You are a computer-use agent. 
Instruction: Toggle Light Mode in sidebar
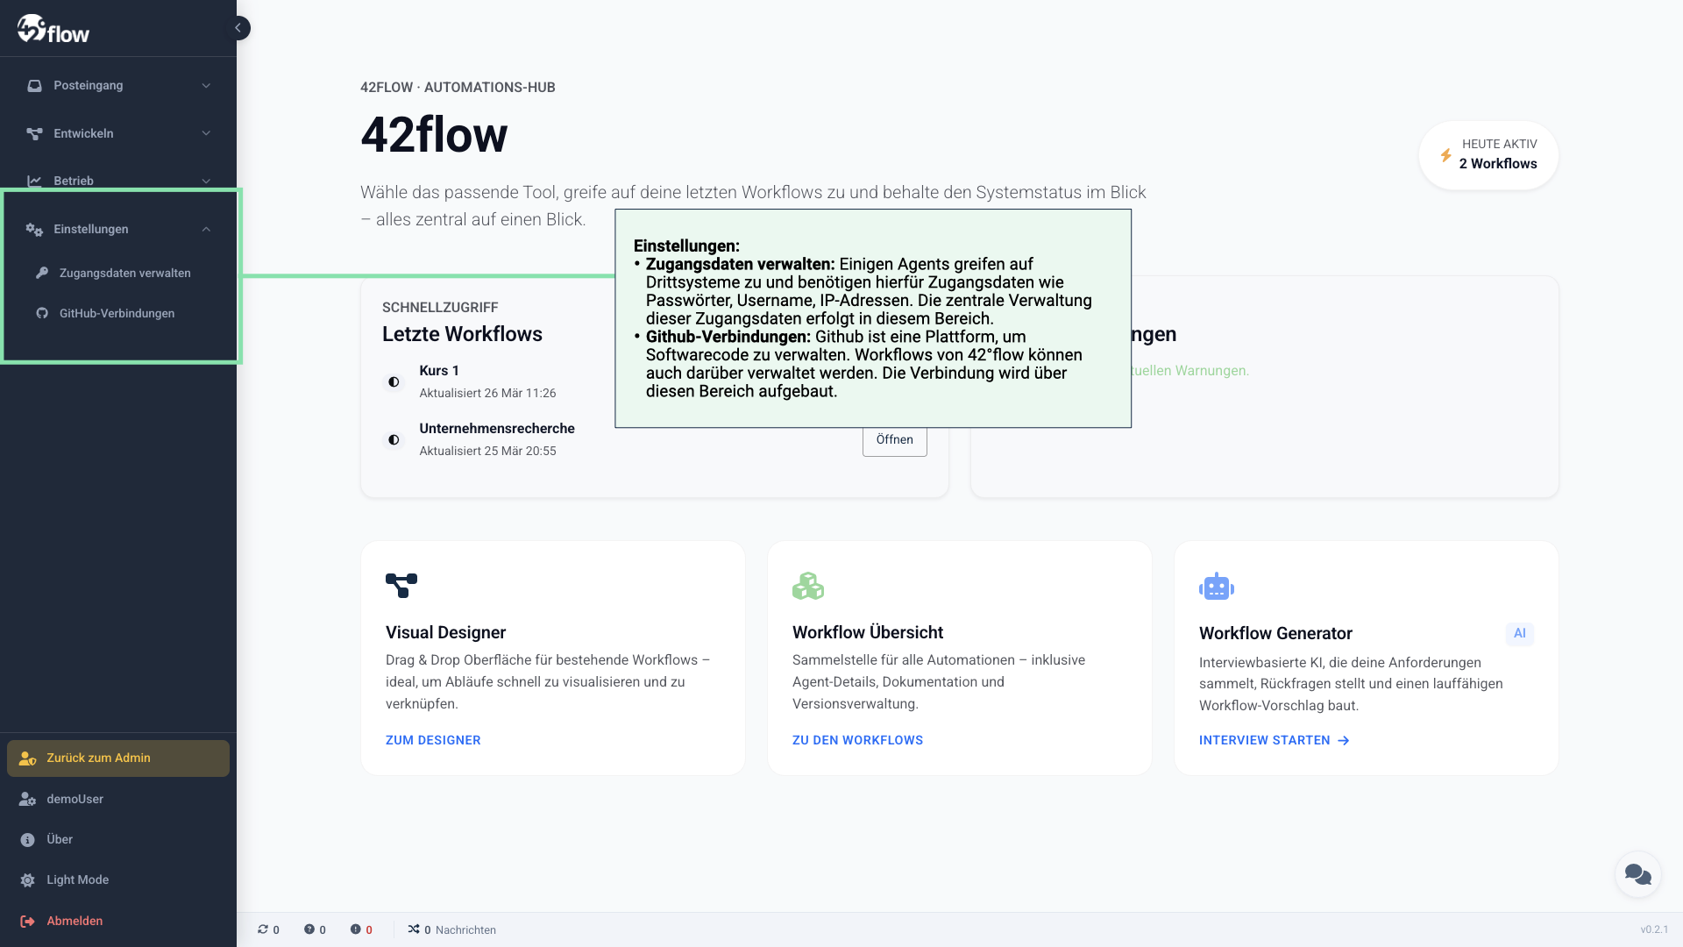point(77,879)
